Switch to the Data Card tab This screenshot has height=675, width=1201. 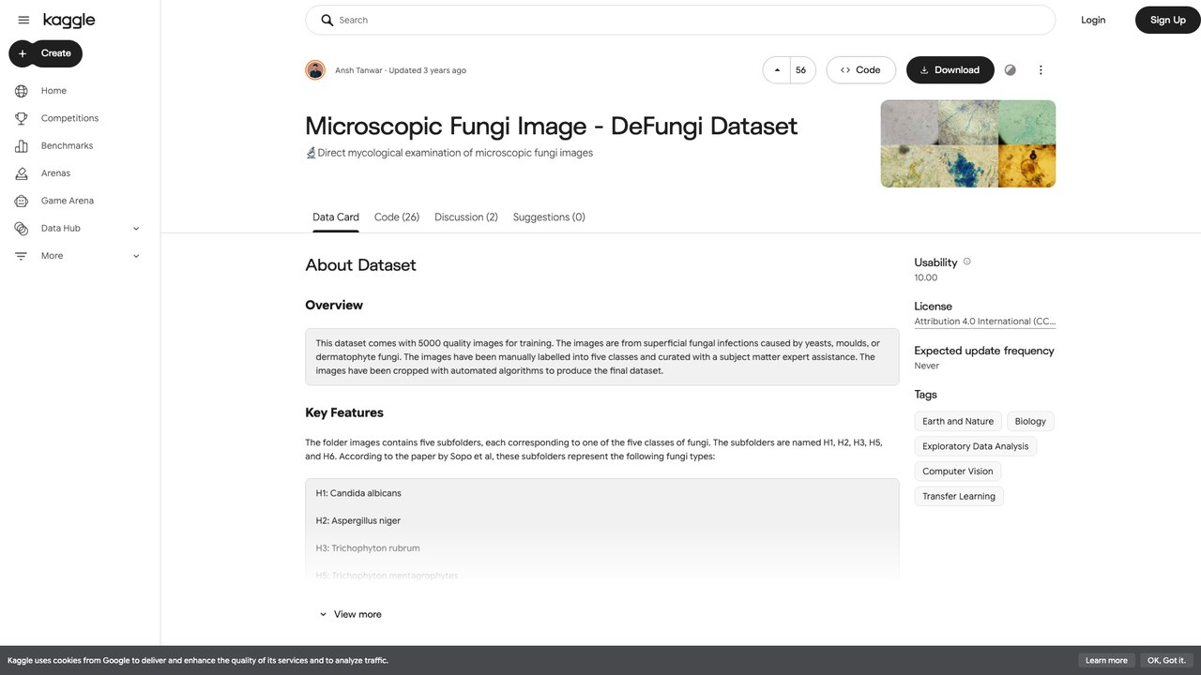tap(336, 217)
